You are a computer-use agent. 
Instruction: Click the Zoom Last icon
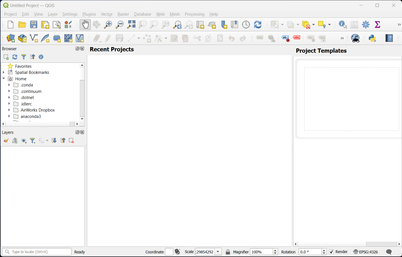click(177, 25)
